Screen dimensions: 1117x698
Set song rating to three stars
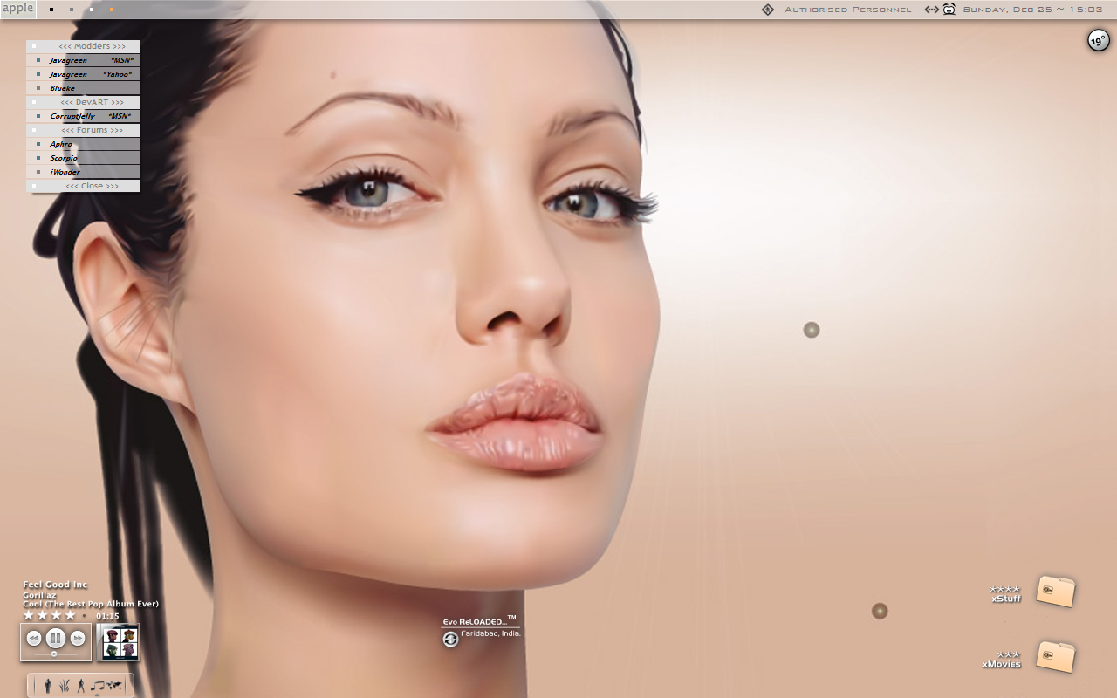pyautogui.click(x=57, y=615)
